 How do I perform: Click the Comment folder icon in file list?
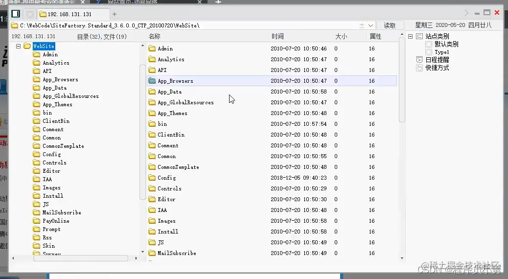[x=152, y=145]
